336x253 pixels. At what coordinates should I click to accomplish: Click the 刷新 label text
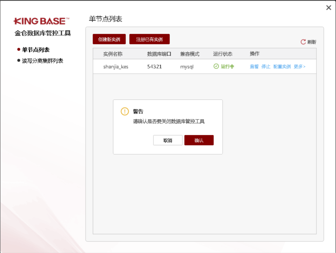click(312, 42)
